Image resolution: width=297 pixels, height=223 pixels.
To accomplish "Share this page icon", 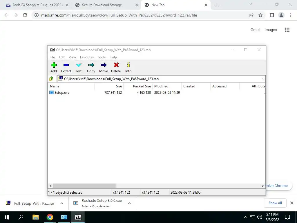I will [x=251, y=15].
